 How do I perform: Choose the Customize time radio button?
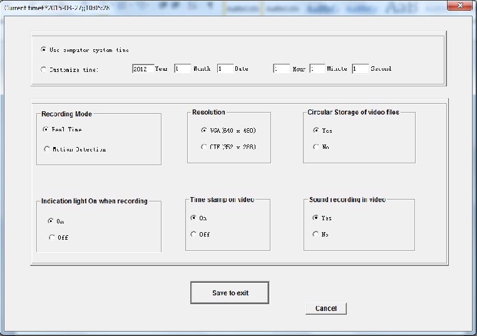(x=43, y=69)
